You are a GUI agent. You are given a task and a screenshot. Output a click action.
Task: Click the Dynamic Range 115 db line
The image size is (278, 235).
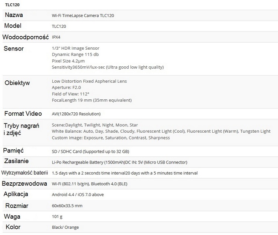point(75,54)
